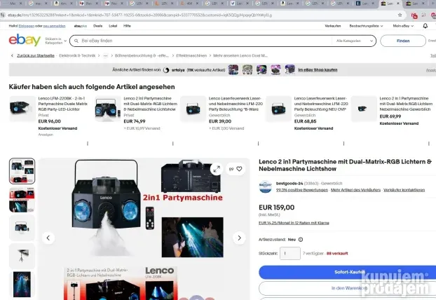Click the bestgoods-24 seller avatar
The height and width of the screenshot is (300, 436).
point(265,187)
